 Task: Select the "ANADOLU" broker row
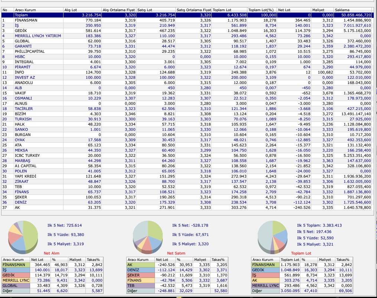pos(186,83)
